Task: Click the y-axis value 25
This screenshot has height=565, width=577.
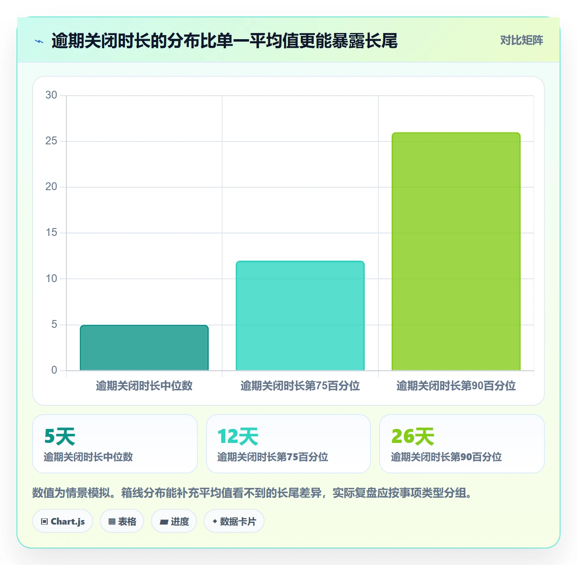Action: 51,141
